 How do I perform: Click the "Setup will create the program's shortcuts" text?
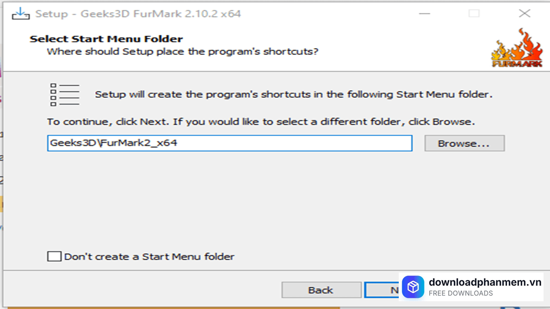pyautogui.click(x=293, y=94)
